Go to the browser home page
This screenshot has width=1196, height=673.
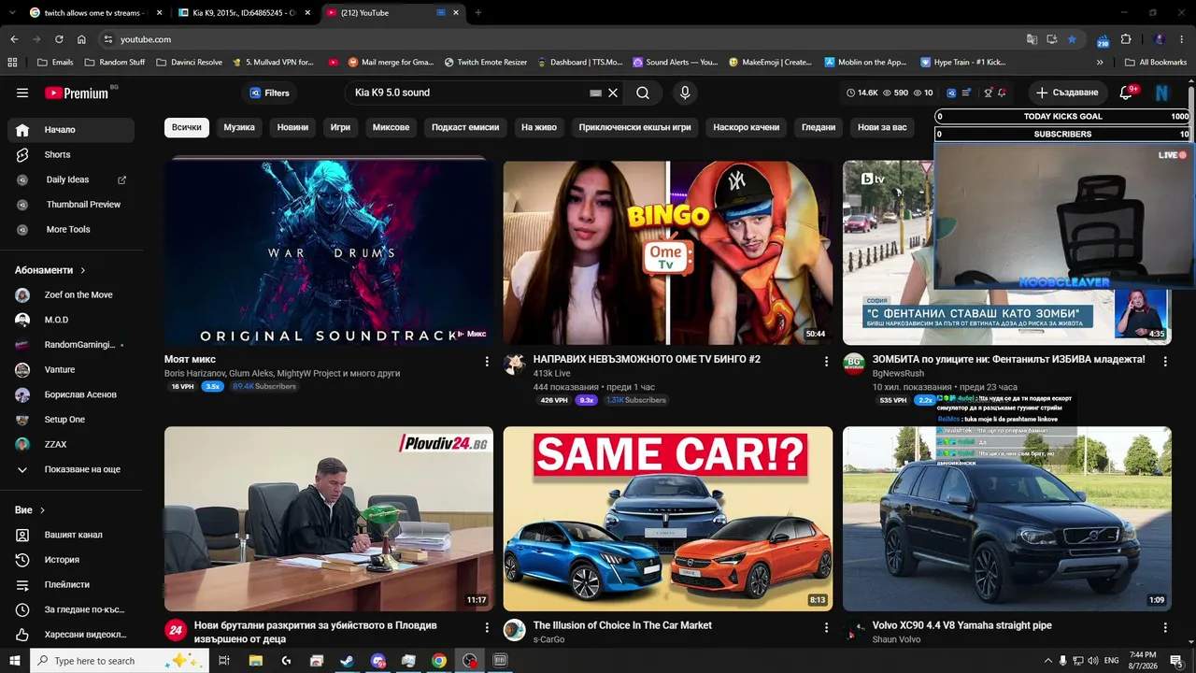click(x=81, y=39)
